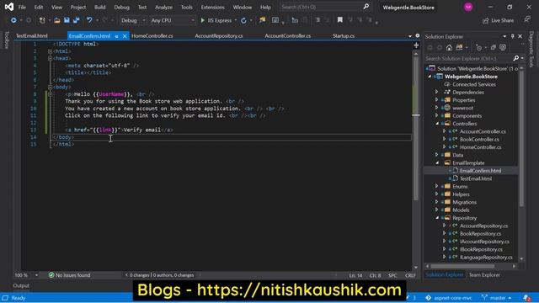Toggle the pin on EmailConfirm.html tab
This screenshot has width=539, height=303.
[x=116, y=36]
